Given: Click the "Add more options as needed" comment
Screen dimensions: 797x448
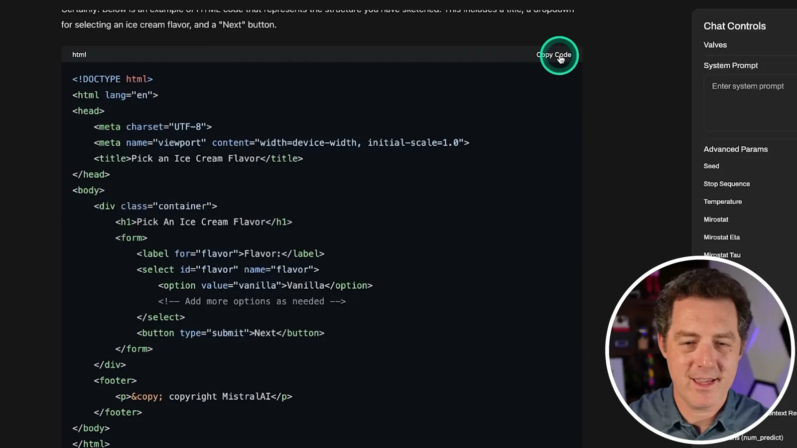Looking at the screenshot, I should click(252, 302).
